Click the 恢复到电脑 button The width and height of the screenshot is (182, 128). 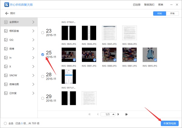[x=170, y=123]
